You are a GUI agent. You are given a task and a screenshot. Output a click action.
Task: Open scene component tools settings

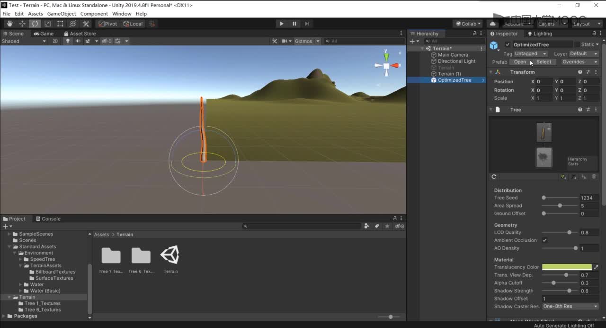click(275, 41)
